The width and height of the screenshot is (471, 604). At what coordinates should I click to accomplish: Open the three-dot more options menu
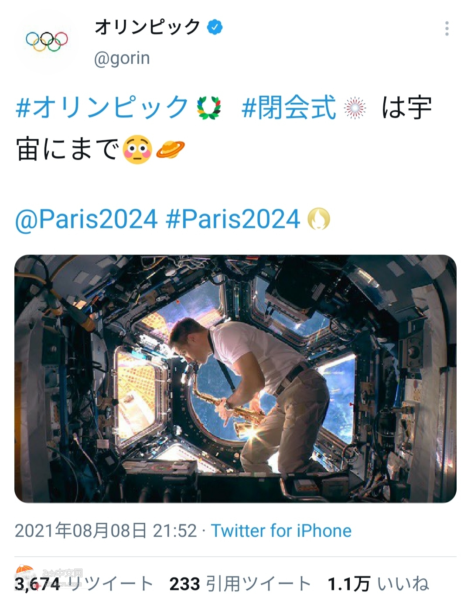447,28
